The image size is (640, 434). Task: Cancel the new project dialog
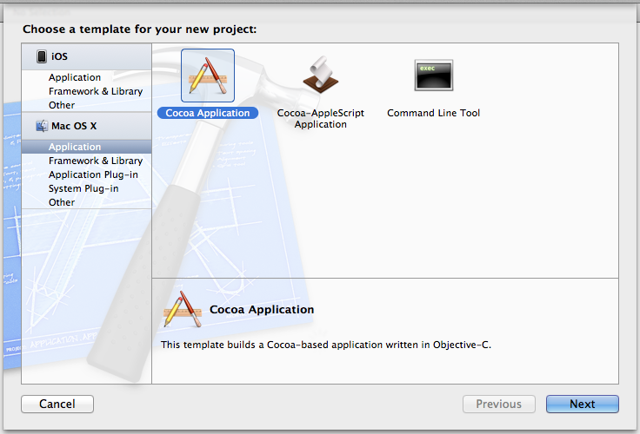[57, 404]
